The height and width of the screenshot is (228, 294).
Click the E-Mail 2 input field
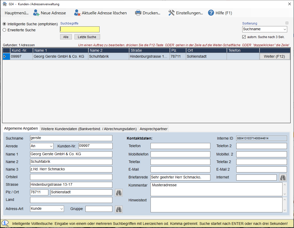point(261,169)
